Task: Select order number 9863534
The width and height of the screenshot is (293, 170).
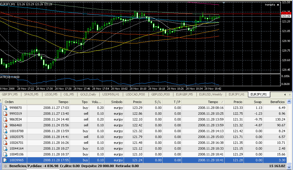Action: coord(16,119)
